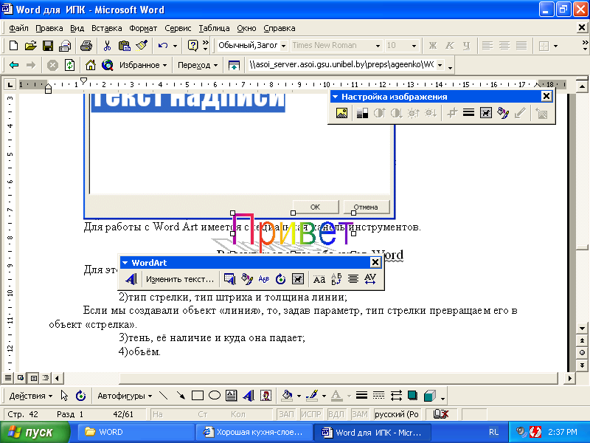Pick font color letter A
The height and width of the screenshot is (443, 590).
coord(336,396)
